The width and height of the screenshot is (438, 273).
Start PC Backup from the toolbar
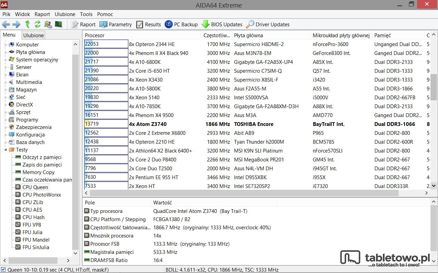(x=181, y=24)
